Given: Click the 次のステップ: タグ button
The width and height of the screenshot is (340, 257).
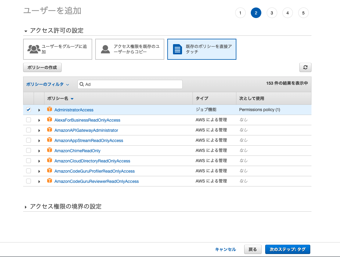Looking at the screenshot, I should 287,249.
